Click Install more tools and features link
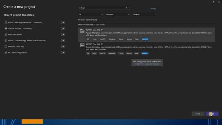Screen dimensions: 222x125 pyautogui.click(x=147, y=64)
